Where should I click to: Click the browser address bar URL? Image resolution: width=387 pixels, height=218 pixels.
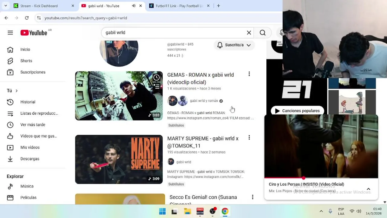coord(86,18)
